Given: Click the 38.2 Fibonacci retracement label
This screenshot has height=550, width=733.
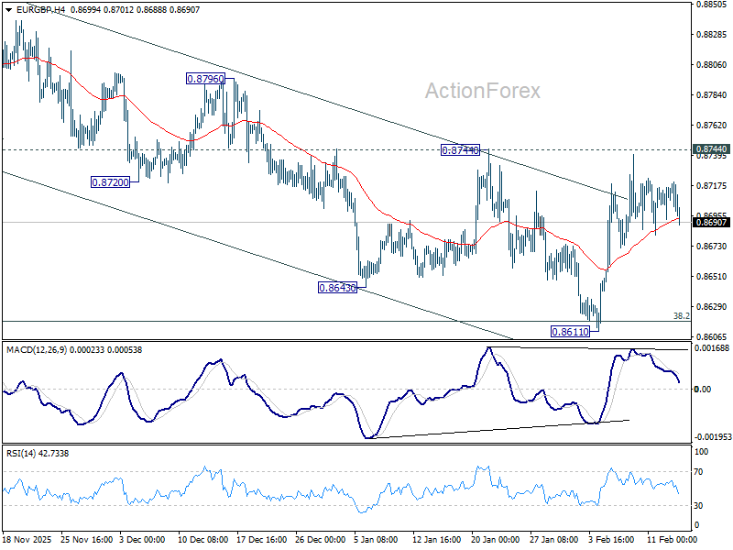Looking at the screenshot, I should [x=680, y=315].
